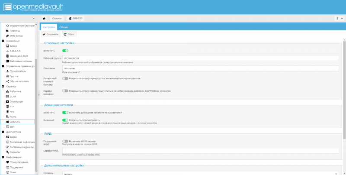
Task: Open Пользователь in the sidebar
Action: click(x=18, y=71)
